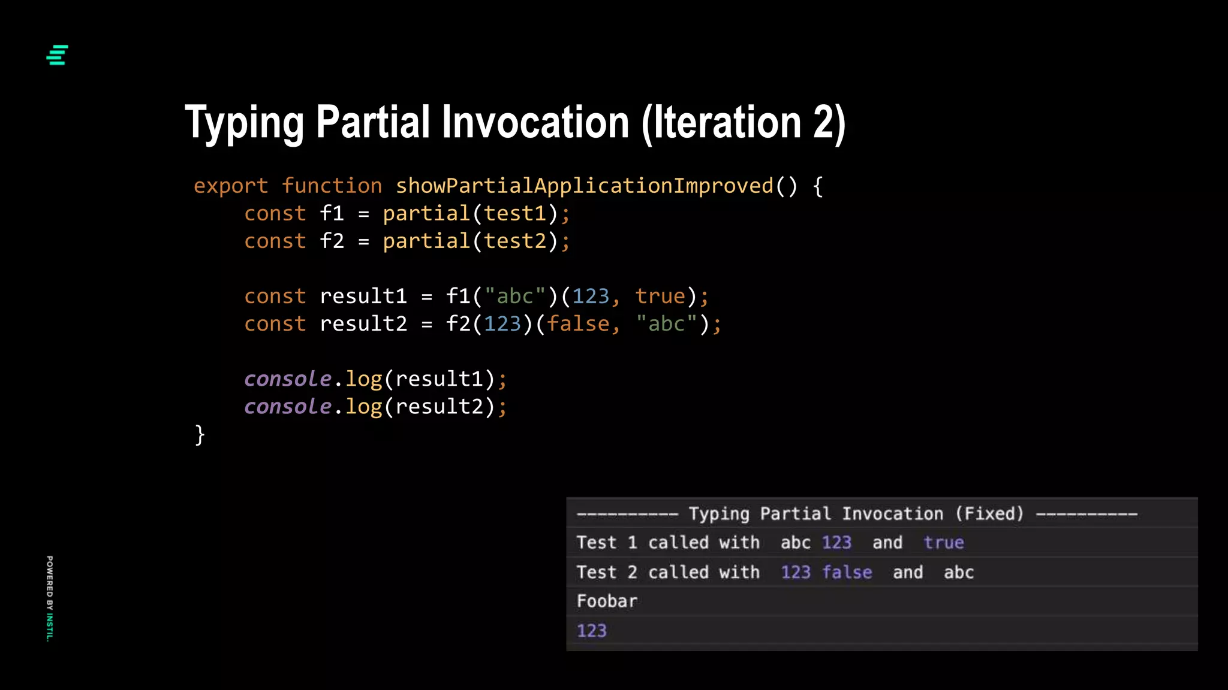Click 'partial(test2)' in the f2 line
This screenshot has width=1228, height=690.
(x=471, y=241)
